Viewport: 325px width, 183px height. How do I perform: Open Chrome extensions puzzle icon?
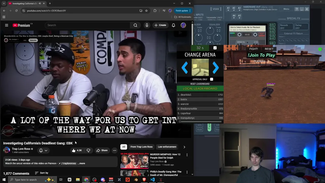[155, 11]
